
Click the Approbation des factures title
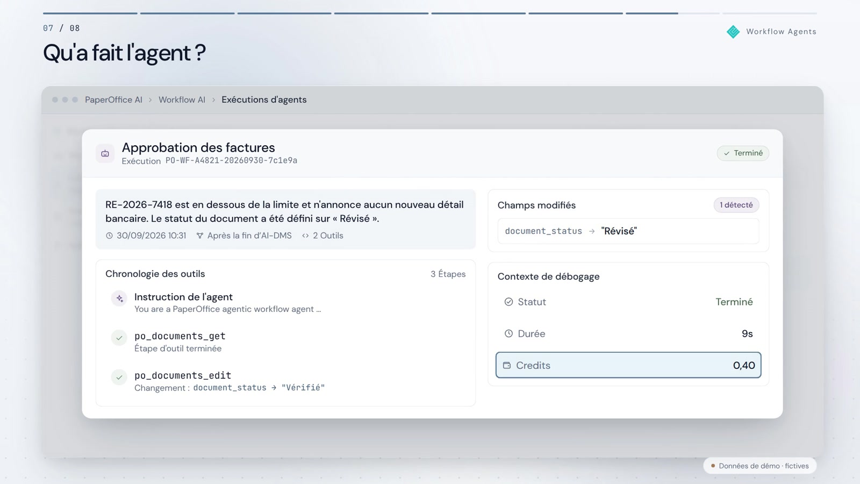point(198,147)
